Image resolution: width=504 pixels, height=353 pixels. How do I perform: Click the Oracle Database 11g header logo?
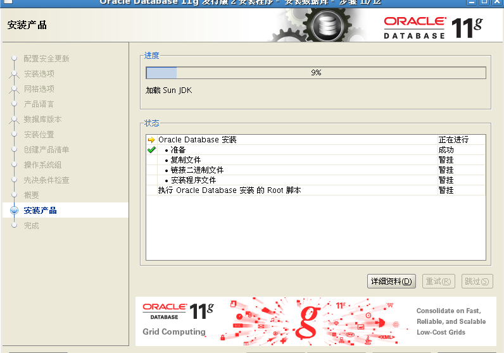[433, 28]
